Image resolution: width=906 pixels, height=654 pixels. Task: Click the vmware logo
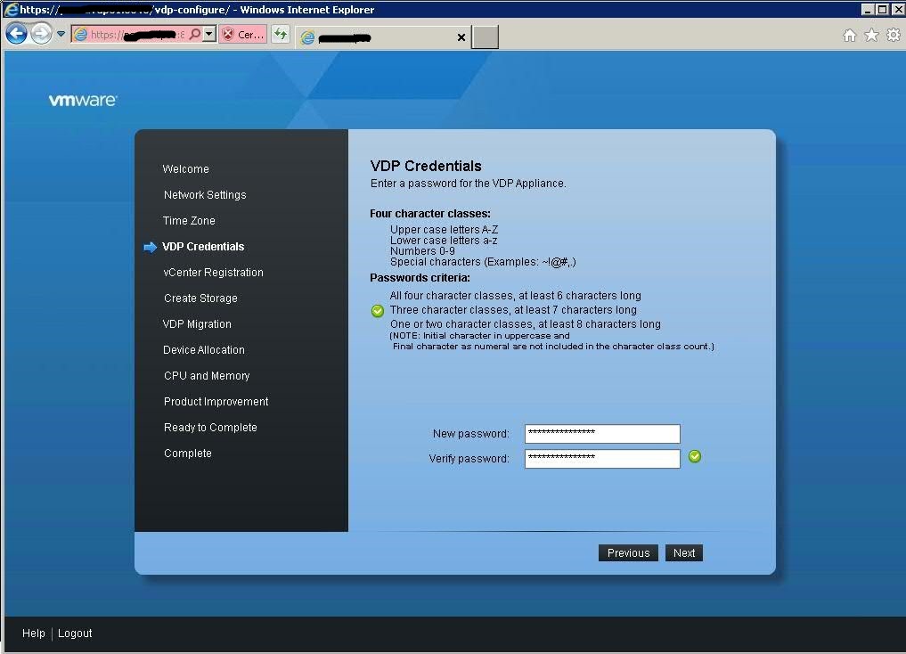coord(83,100)
